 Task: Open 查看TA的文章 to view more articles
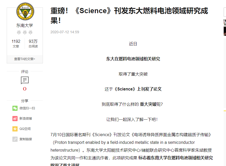[25, 59]
